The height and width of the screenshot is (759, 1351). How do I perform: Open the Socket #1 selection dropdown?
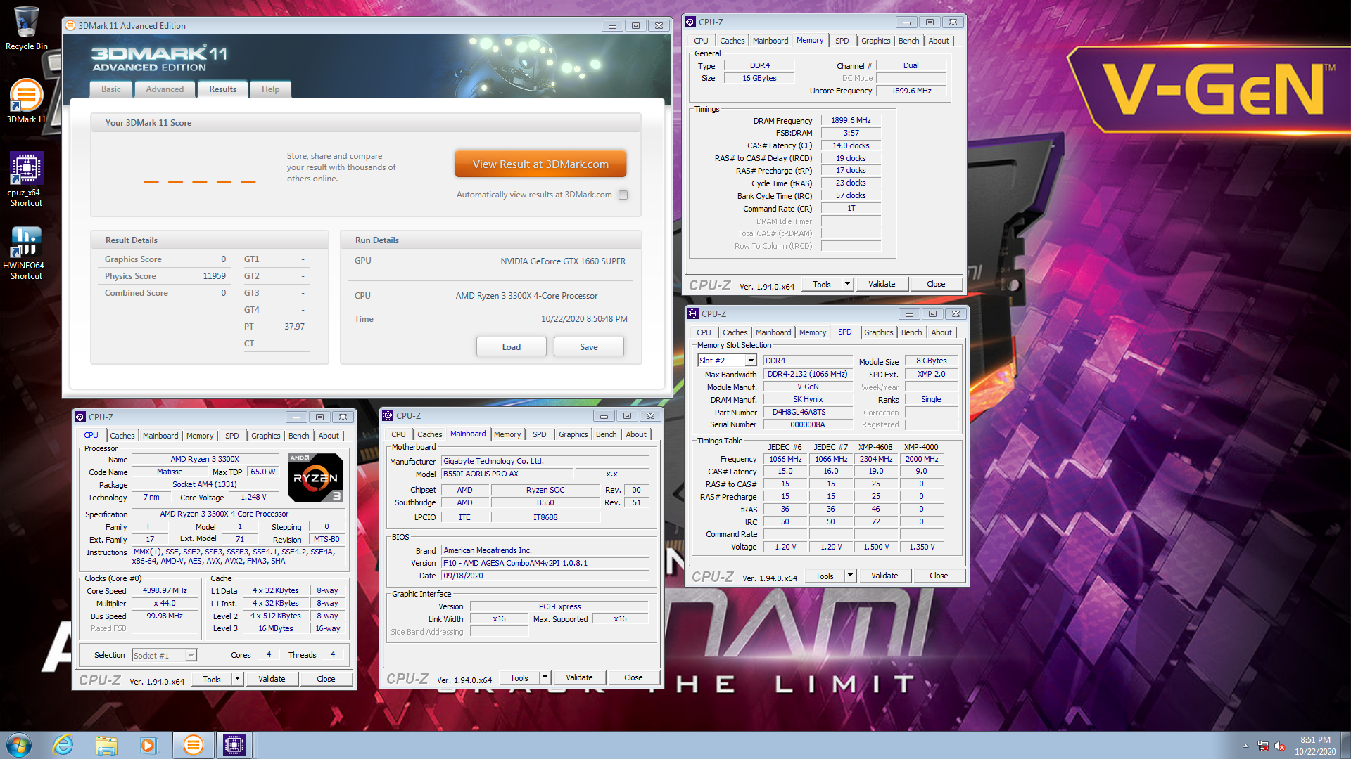pyautogui.click(x=190, y=655)
